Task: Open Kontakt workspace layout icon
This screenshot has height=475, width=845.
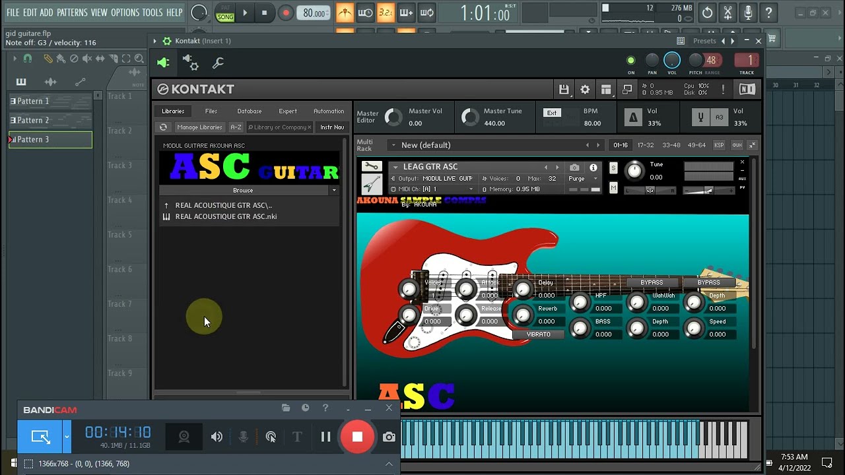Action: coord(606,89)
